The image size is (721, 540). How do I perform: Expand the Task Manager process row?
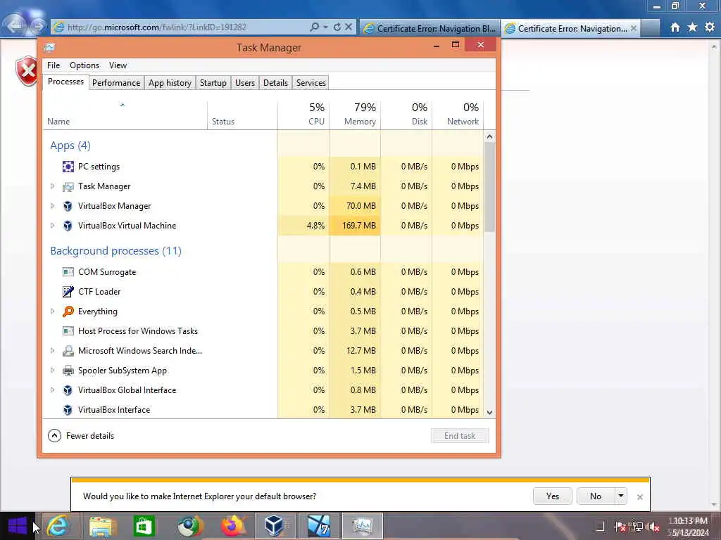pos(52,186)
